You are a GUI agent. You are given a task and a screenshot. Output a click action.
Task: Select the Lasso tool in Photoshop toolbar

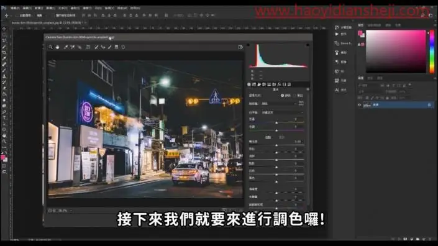[x=4, y=41]
